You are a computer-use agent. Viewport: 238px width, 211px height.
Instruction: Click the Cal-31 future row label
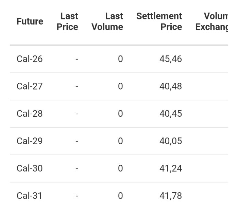30,196
